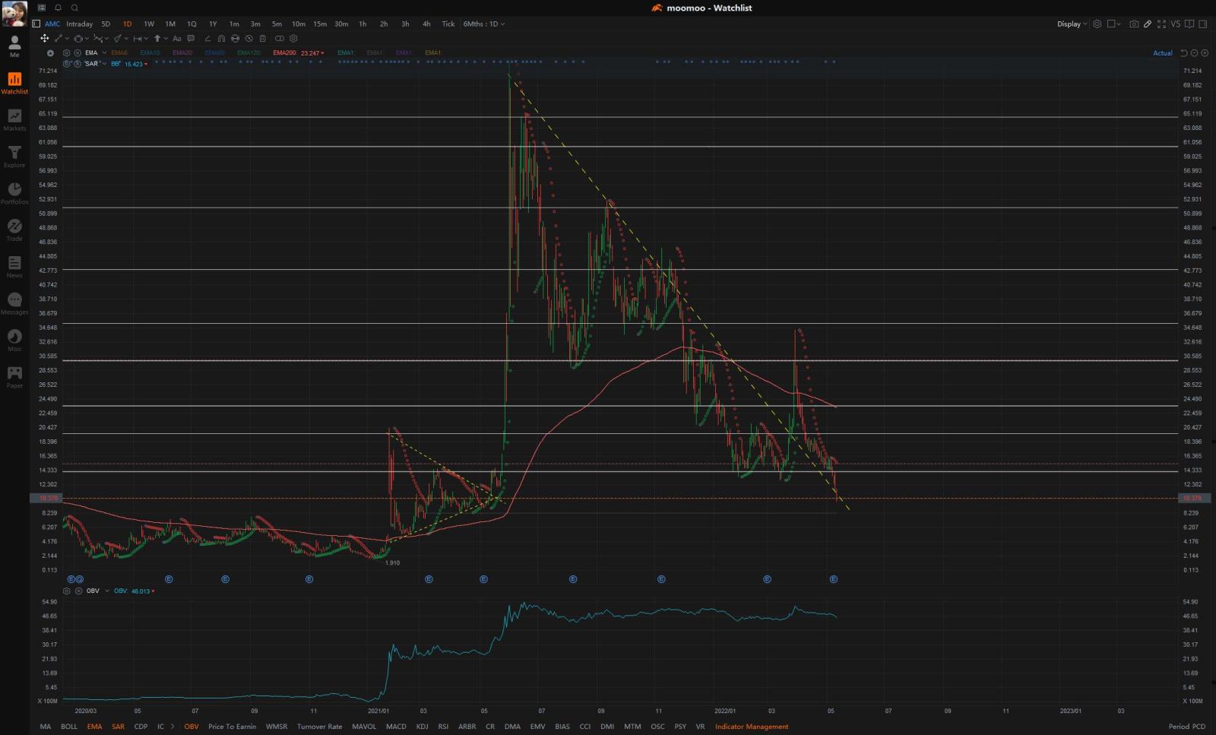Open the Trade section in sidebar
1216x735 pixels.
click(14, 230)
